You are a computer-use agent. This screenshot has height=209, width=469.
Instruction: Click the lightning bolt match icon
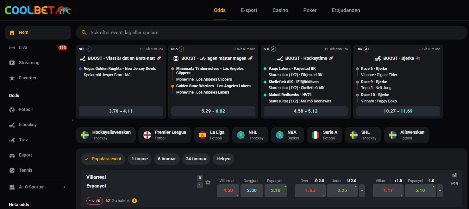134,201
